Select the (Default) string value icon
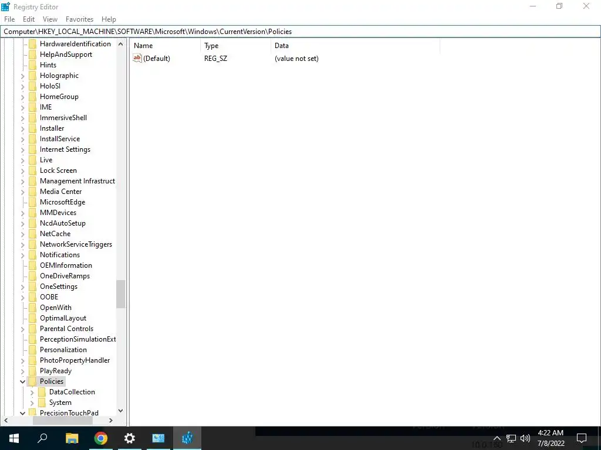This screenshot has height=450, width=601. [x=137, y=58]
